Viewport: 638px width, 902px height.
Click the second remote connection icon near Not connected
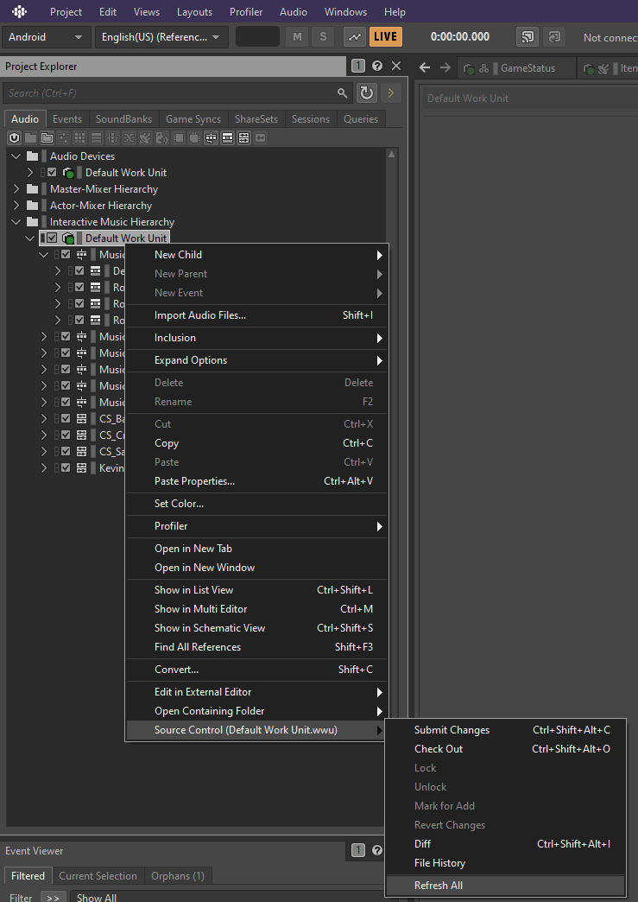tap(554, 37)
